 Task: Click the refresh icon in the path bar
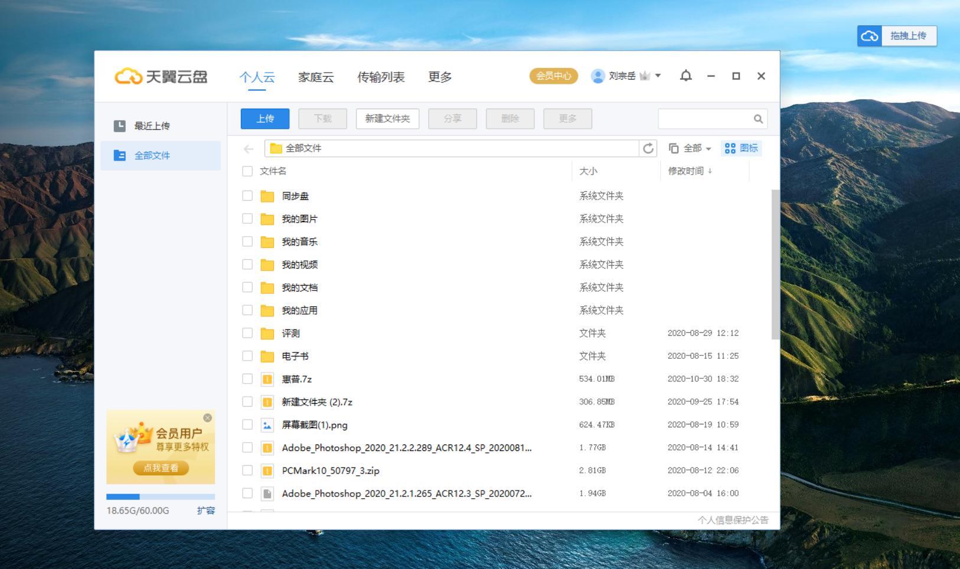click(x=648, y=148)
